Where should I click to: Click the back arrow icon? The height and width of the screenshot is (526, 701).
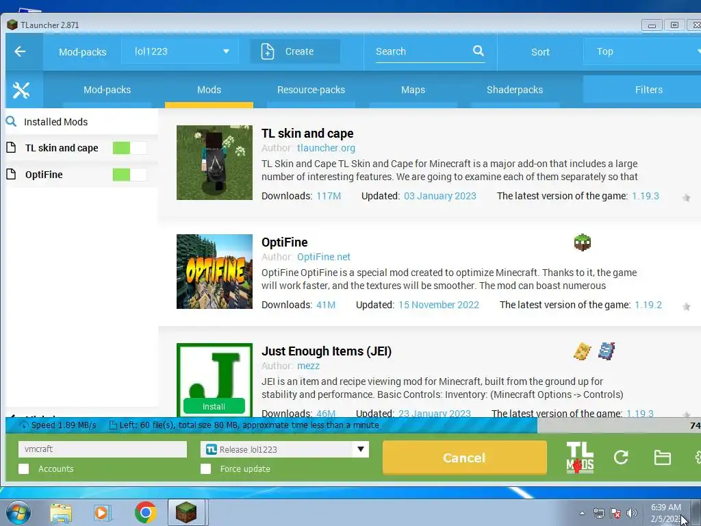click(20, 51)
